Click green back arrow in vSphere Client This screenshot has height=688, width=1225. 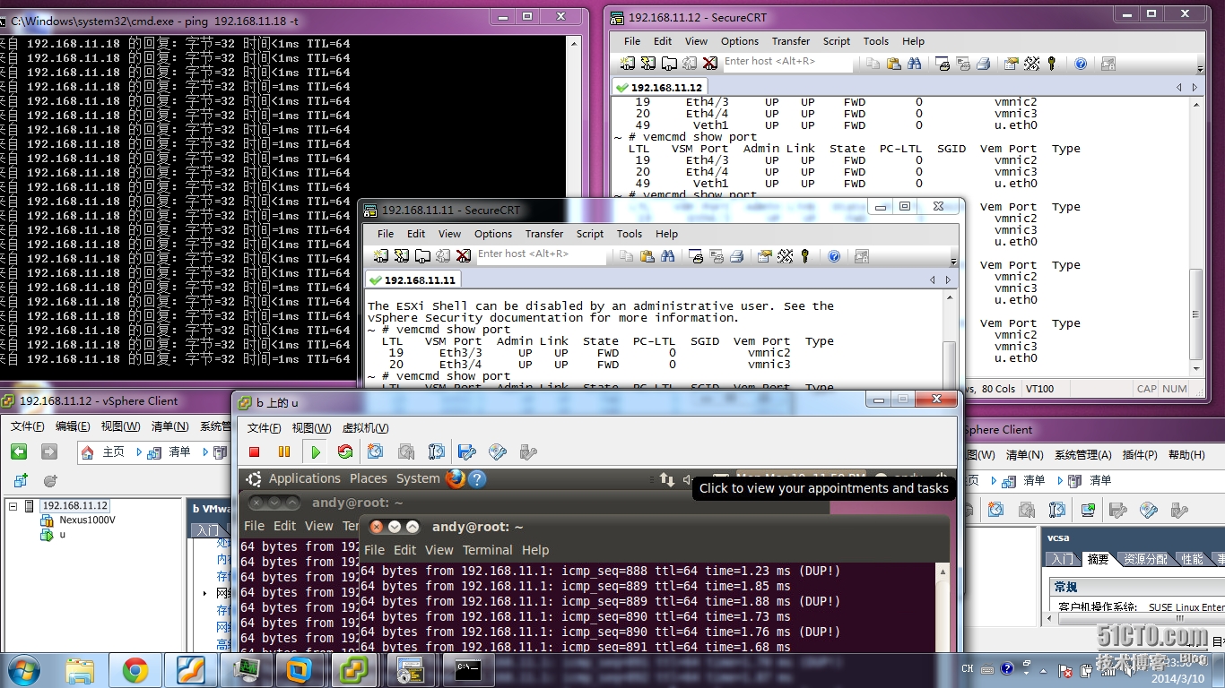pyautogui.click(x=19, y=451)
